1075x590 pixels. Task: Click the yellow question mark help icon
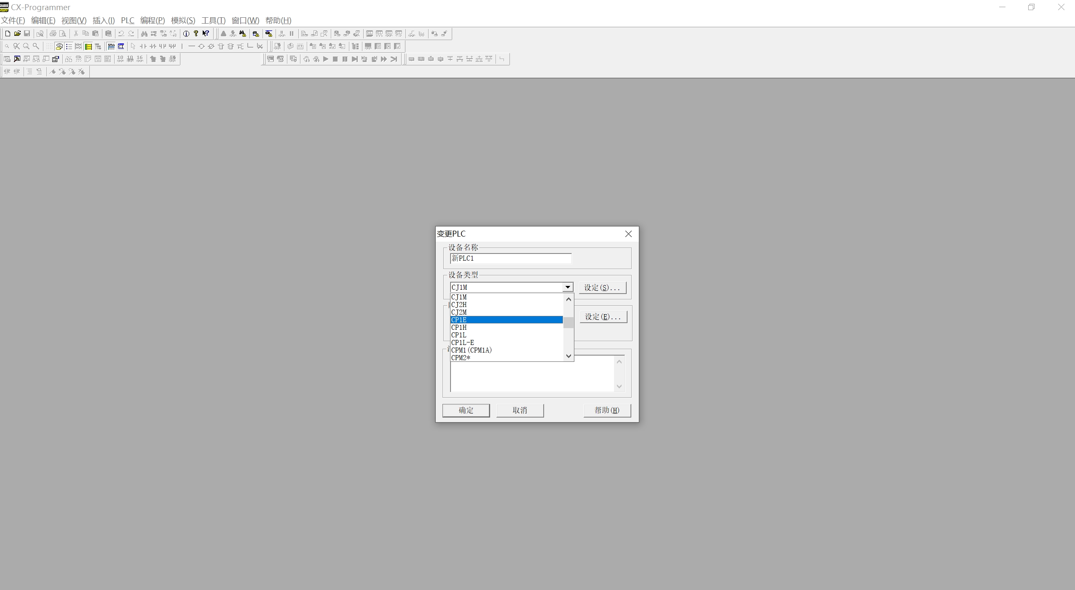[x=196, y=34]
